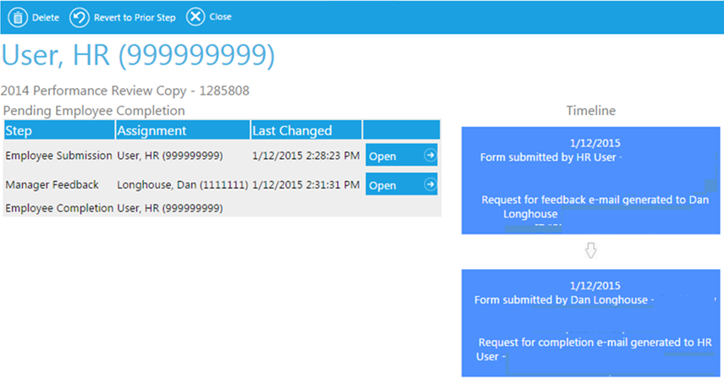Click the Delete trash can icon
The image size is (724, 379).
17,17
